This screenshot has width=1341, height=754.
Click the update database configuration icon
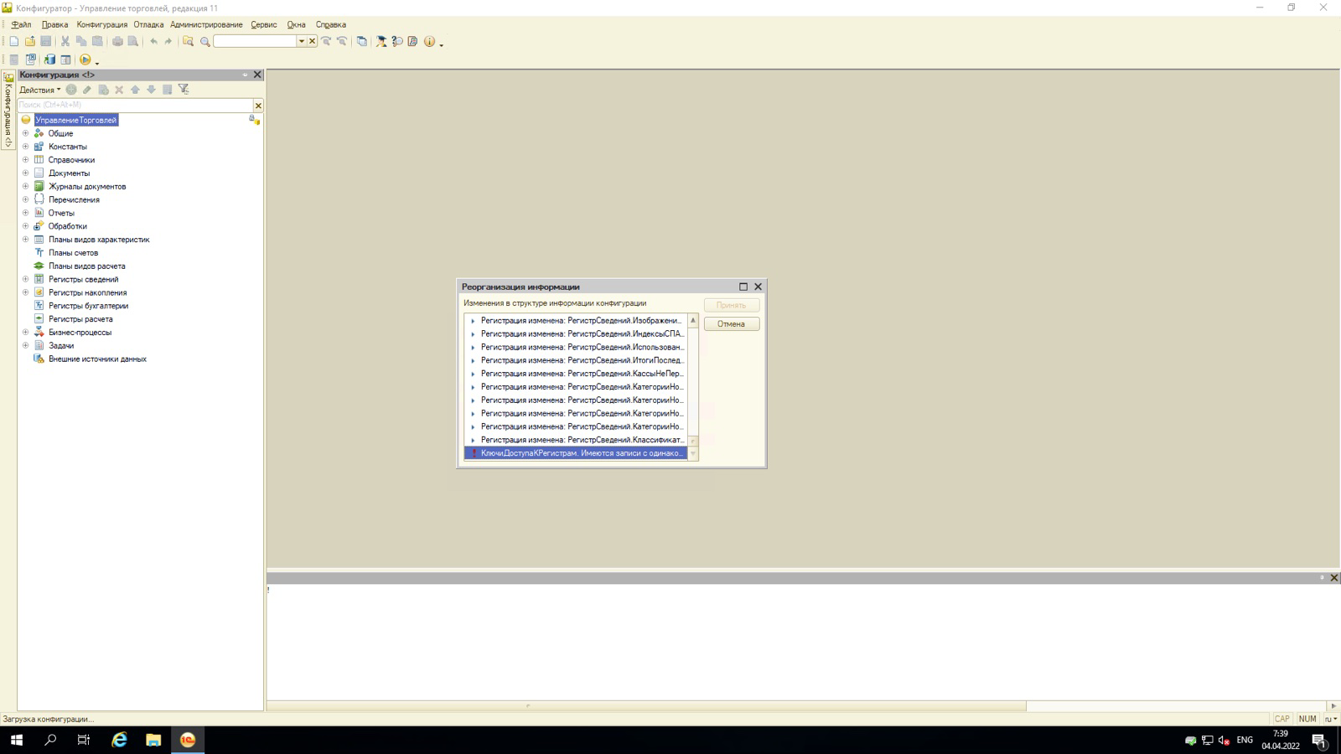coord(49,60)
